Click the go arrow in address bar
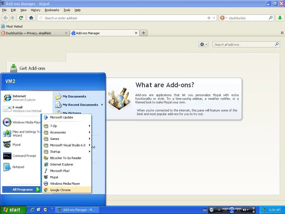Image resolution: width=285 pixels, height=214 pixels. 209,18
